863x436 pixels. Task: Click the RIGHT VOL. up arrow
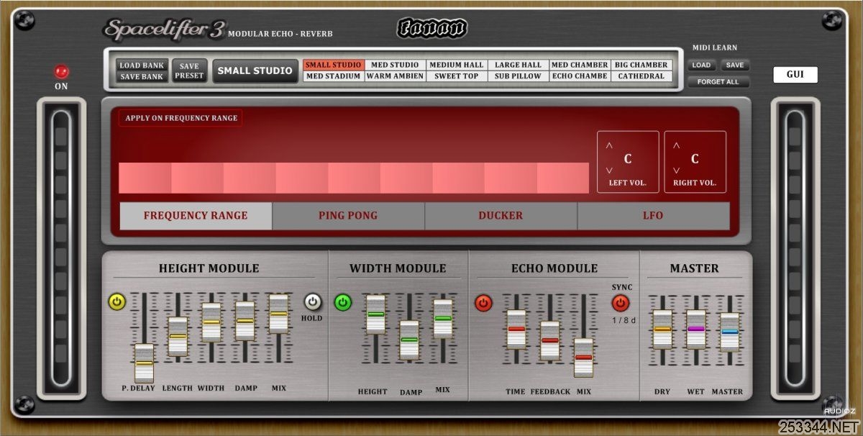[x=676, y=145]
